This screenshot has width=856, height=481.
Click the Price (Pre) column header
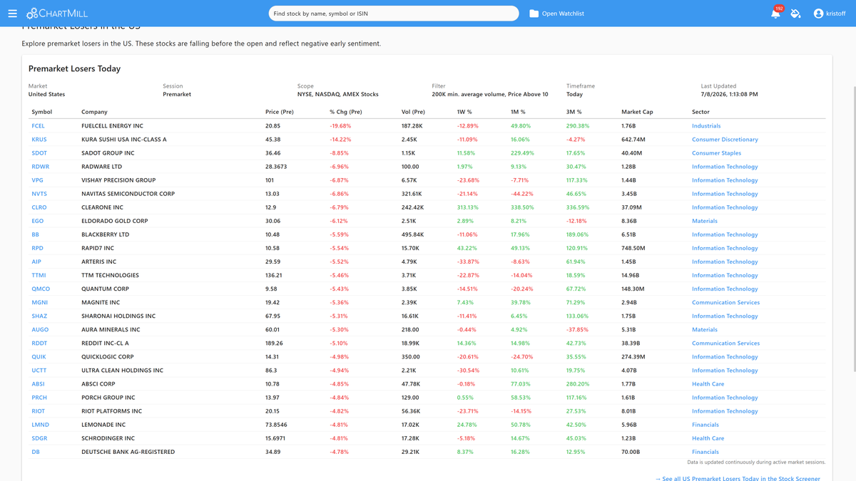[x=280, y=112]
